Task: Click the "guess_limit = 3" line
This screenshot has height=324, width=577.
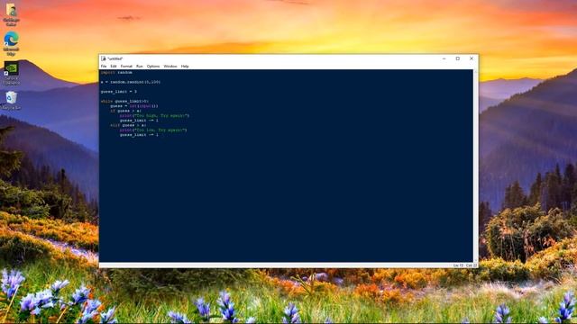Action: coord(119,92)
